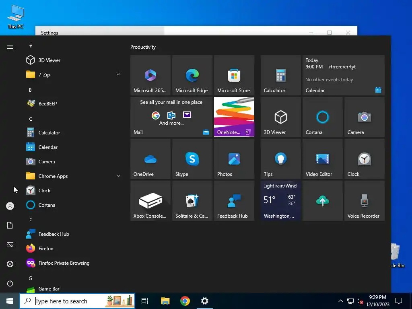Expand the 7-Zip folder chevron
This screenshot has width=412, height=309.
pos(118,74)
